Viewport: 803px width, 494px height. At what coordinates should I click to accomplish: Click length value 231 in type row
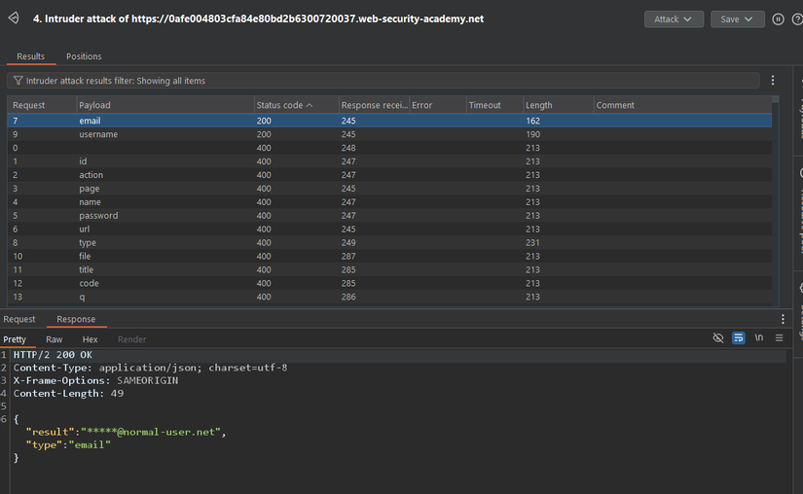(x=532, y=242)
